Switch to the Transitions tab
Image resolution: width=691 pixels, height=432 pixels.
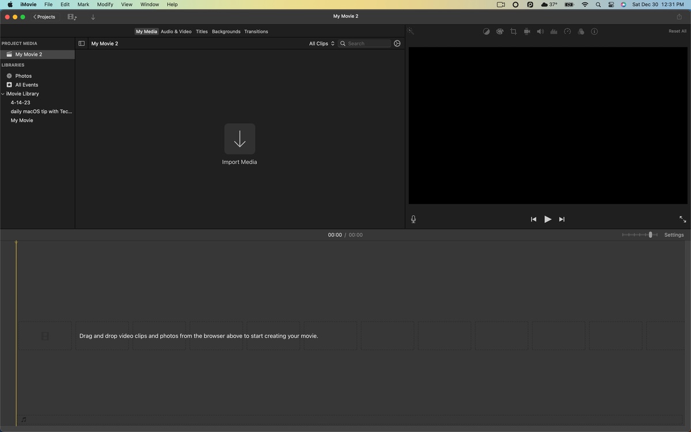pyautogui.click(x=256, y=32)
